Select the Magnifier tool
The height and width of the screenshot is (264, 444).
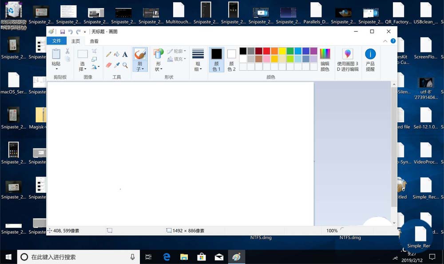point(125,65)
